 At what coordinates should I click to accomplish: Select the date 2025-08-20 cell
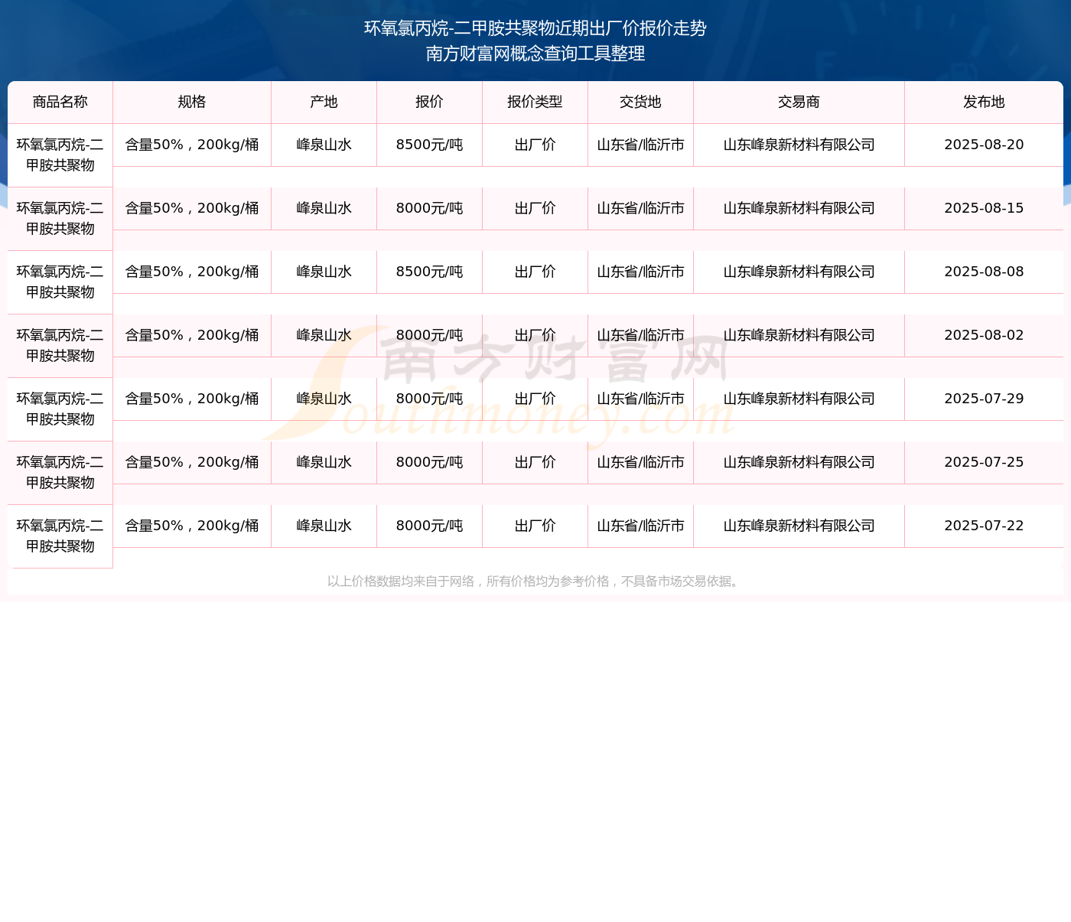(x=984, y=145)
